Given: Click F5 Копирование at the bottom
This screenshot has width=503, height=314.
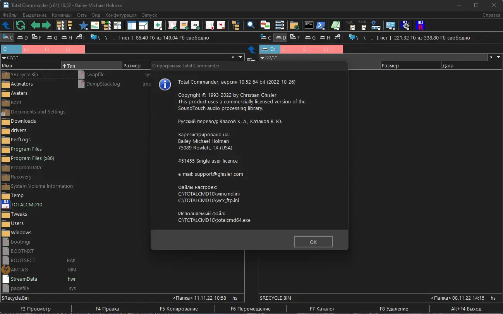Looking at the screenshot, I should tap(179, 309).
